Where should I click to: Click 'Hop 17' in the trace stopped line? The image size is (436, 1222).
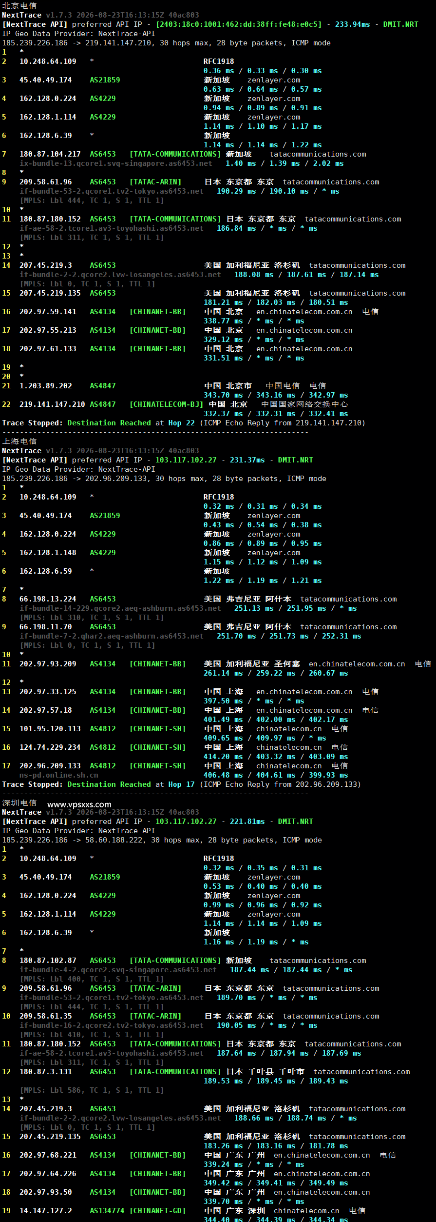point(181,784)
